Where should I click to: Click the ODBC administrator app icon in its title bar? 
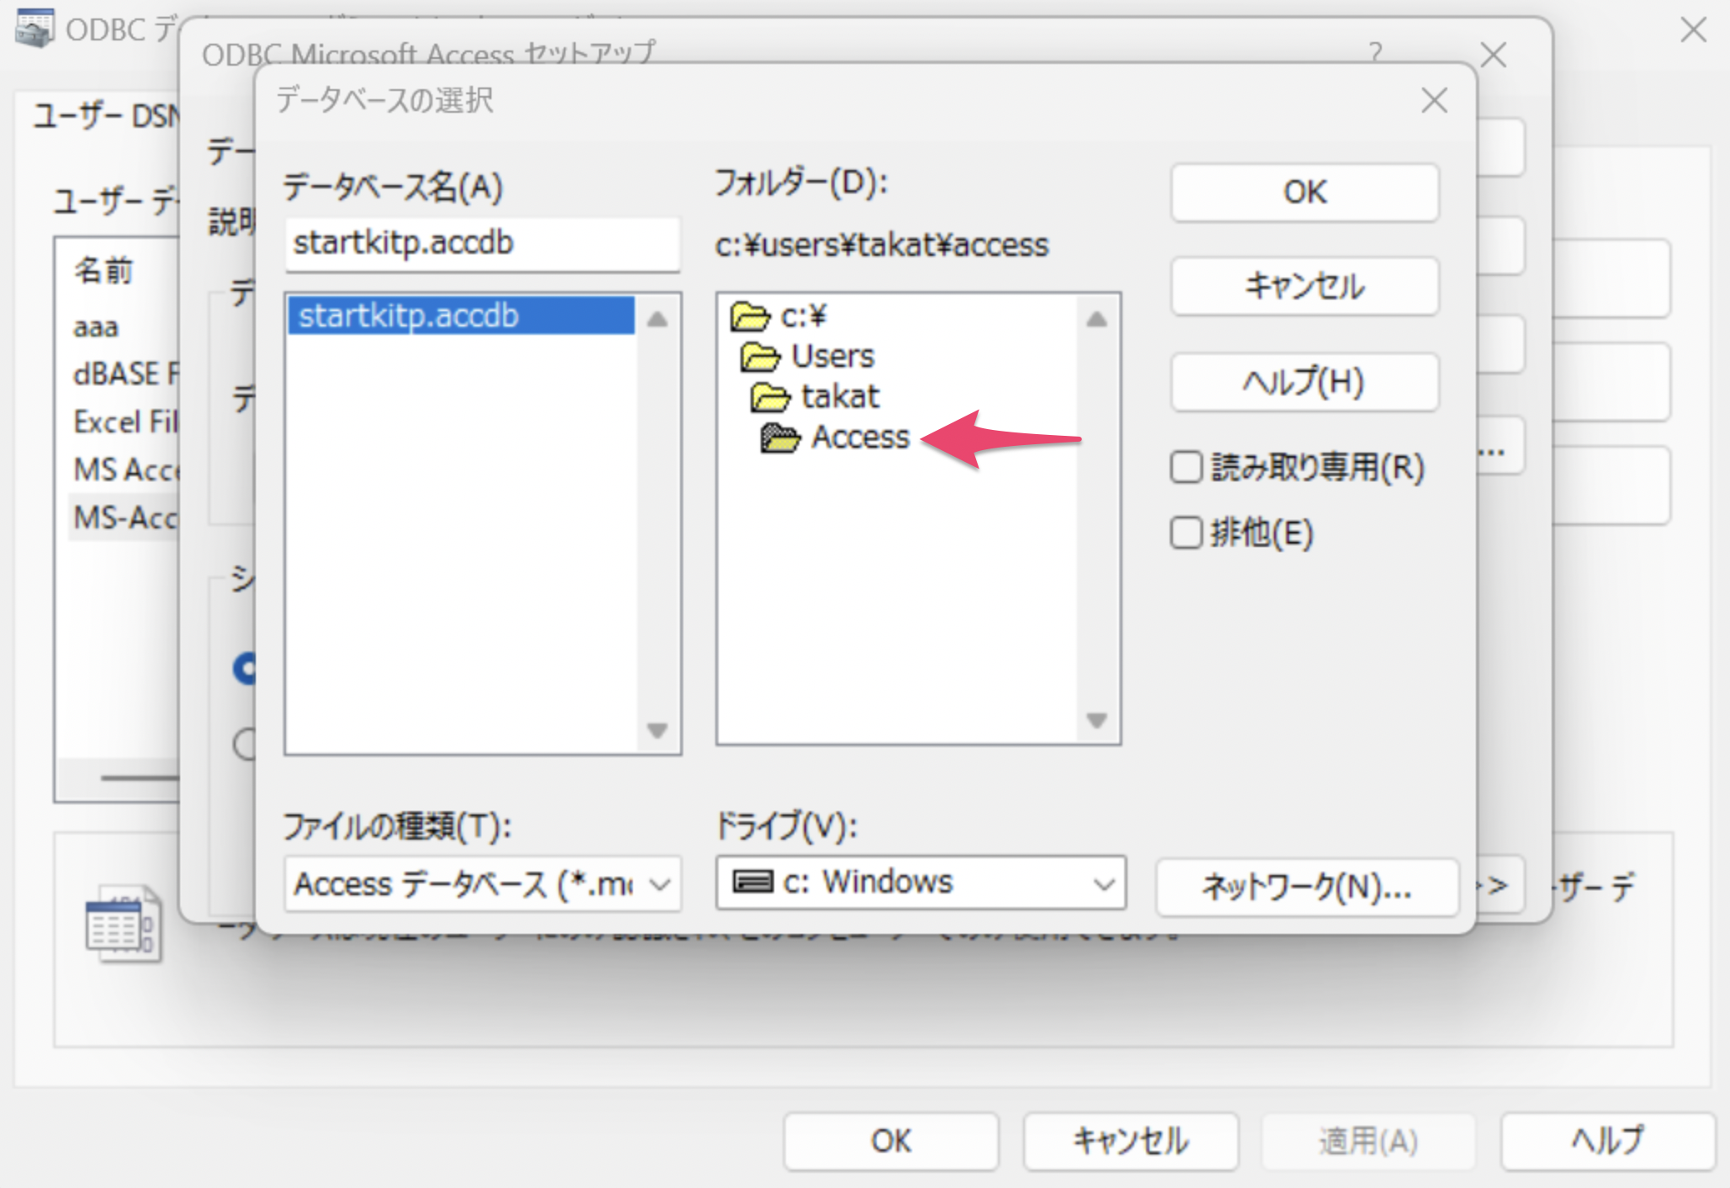coord(34,29)
